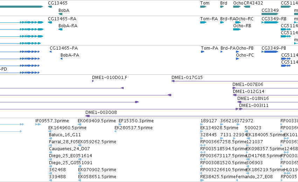This screenshot has width=298, height=182.
Task: Select the Cauquenes_24_D07 insertion label
Action: (69, 149)
